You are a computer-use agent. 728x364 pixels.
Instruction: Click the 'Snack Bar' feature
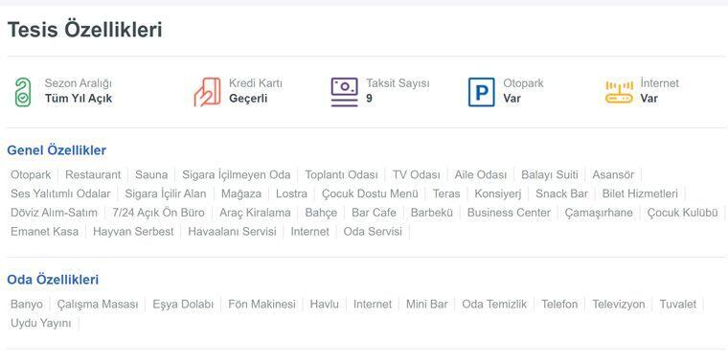pos(561,193)
